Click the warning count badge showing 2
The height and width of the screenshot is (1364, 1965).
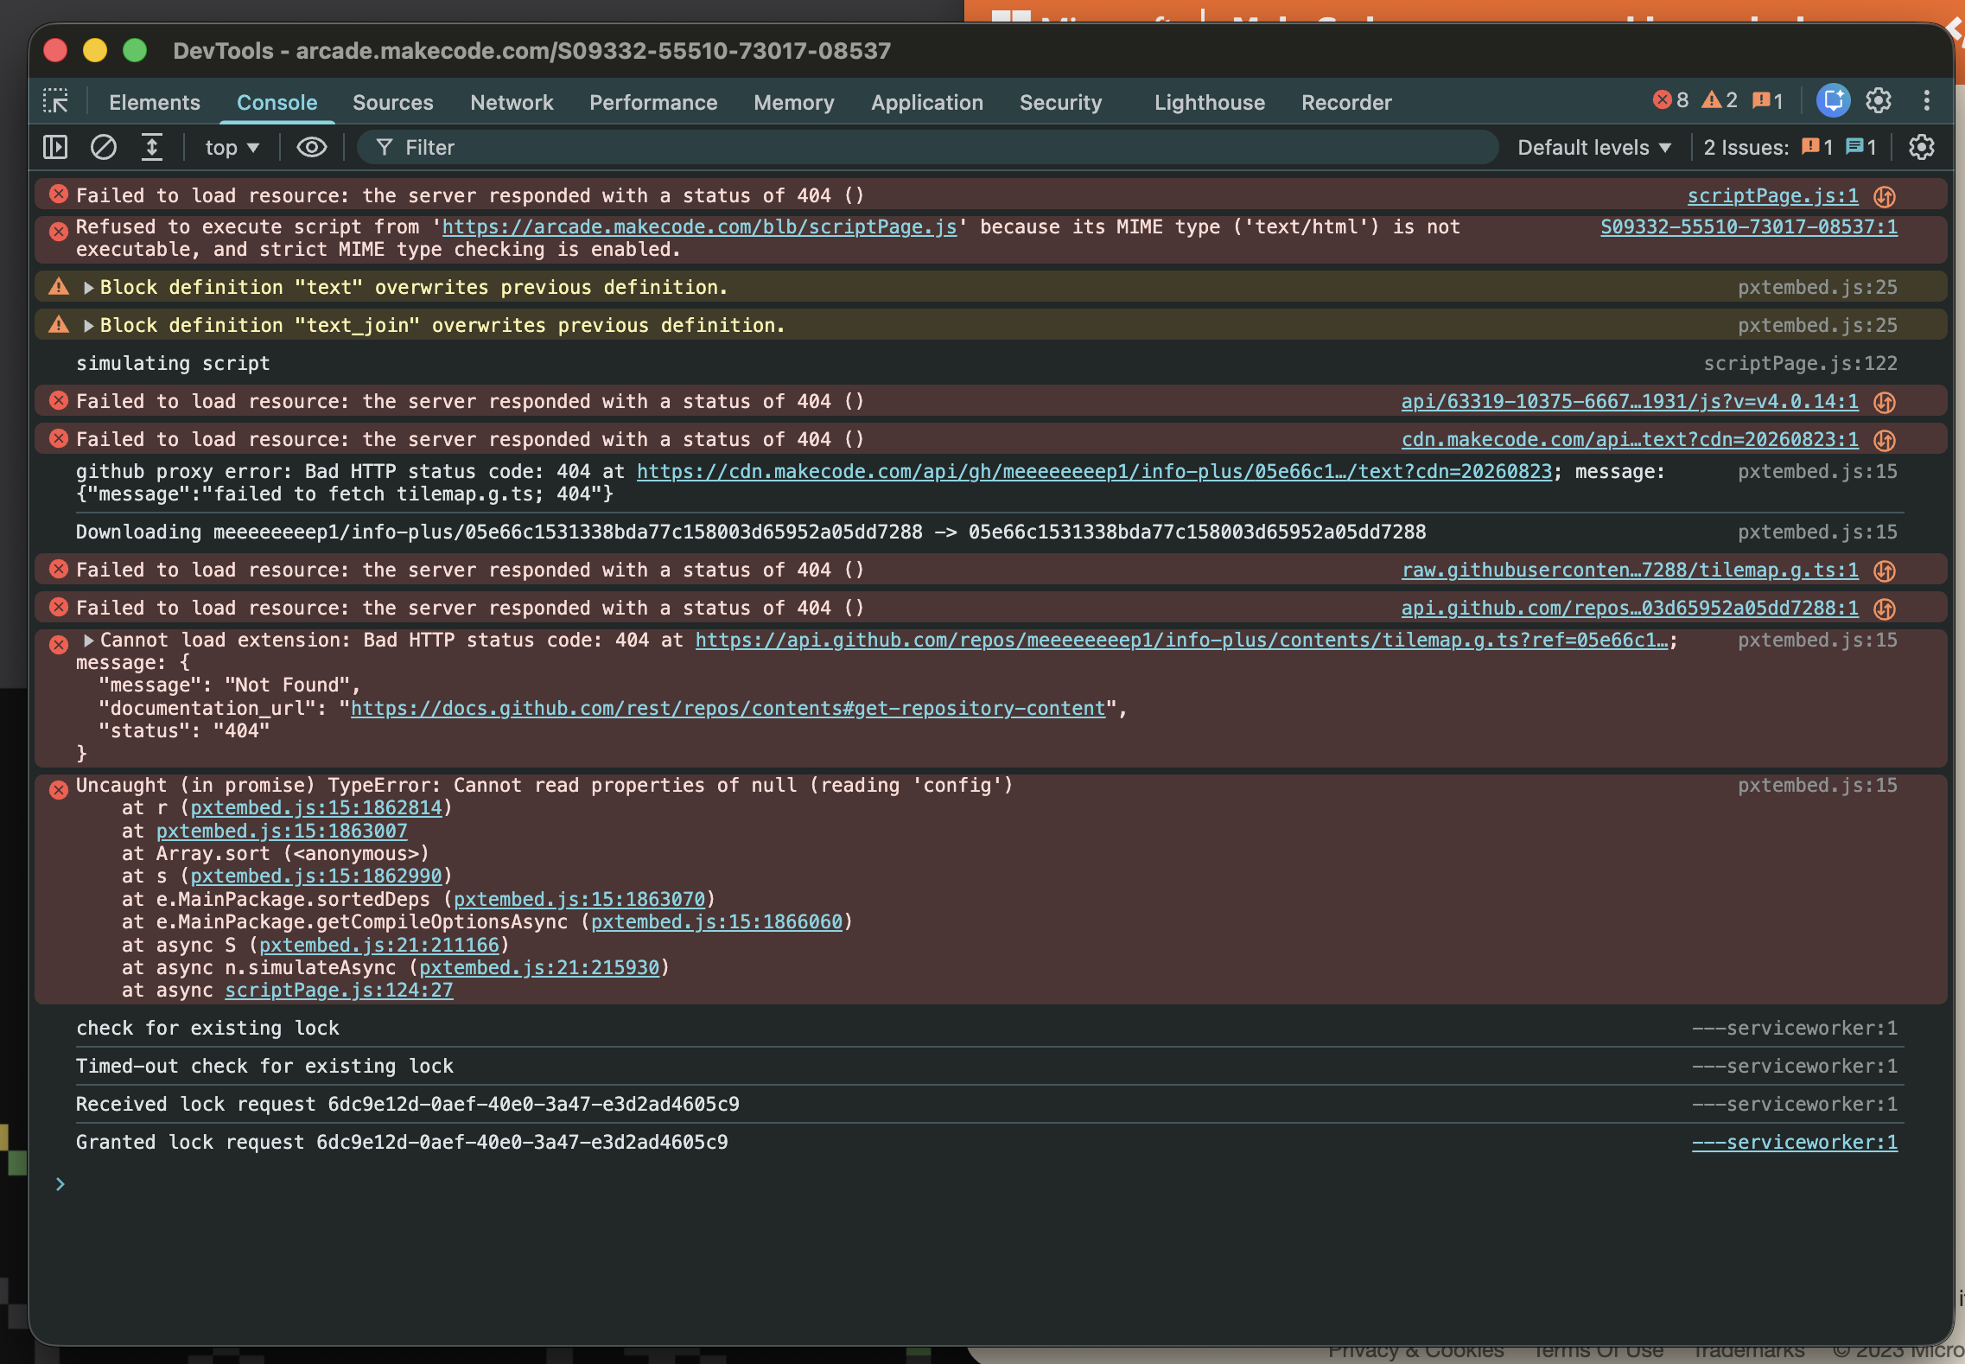(x=1720, y=100)
